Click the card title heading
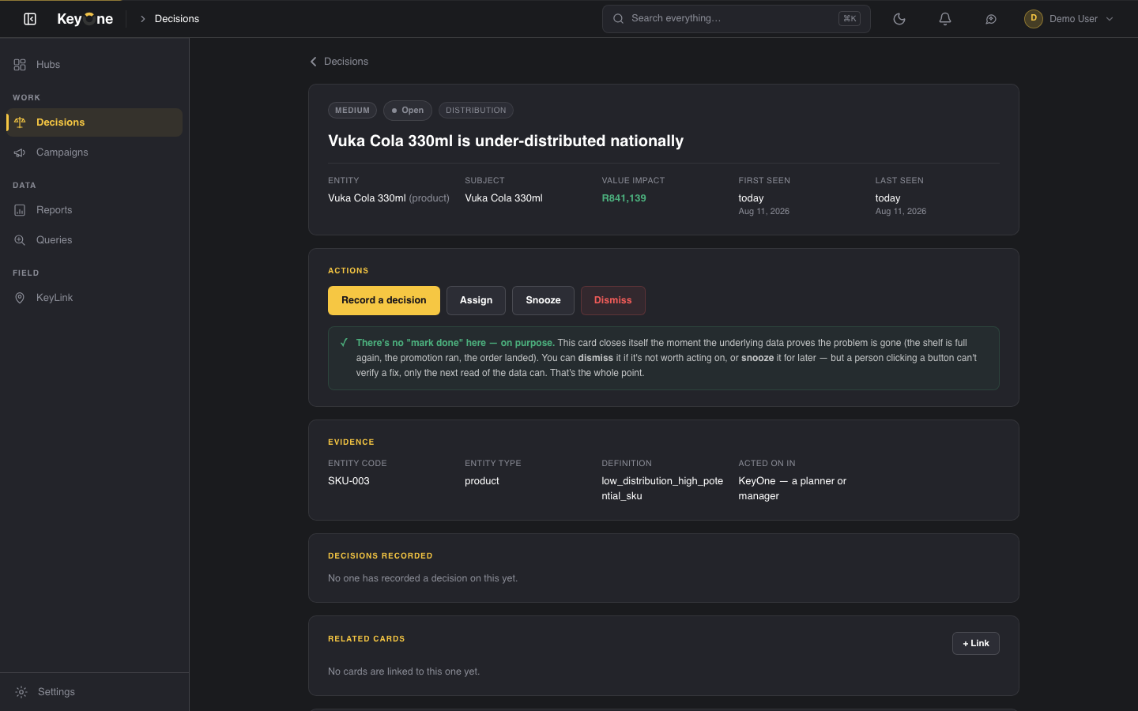Screen dimensions: 1138x711 click(x=506, y=141)
